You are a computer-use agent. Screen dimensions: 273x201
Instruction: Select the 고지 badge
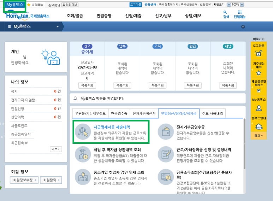click(x=158, y=46)
